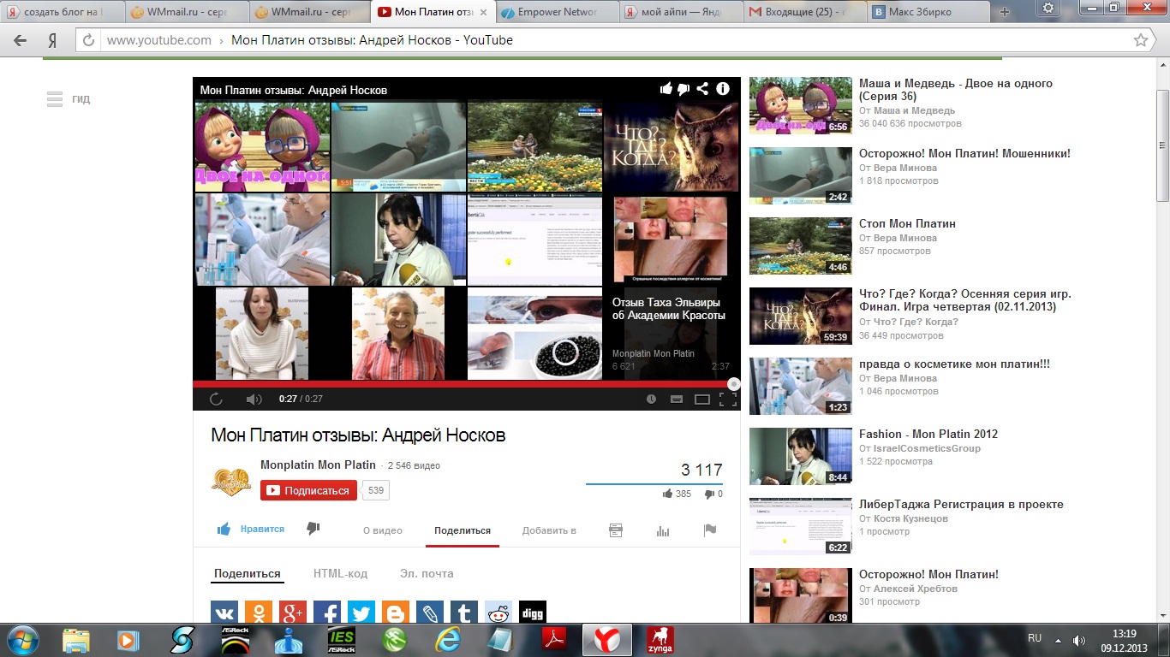
Task: Share video on LiveJournal pencil icon
Action: [430, 613]
